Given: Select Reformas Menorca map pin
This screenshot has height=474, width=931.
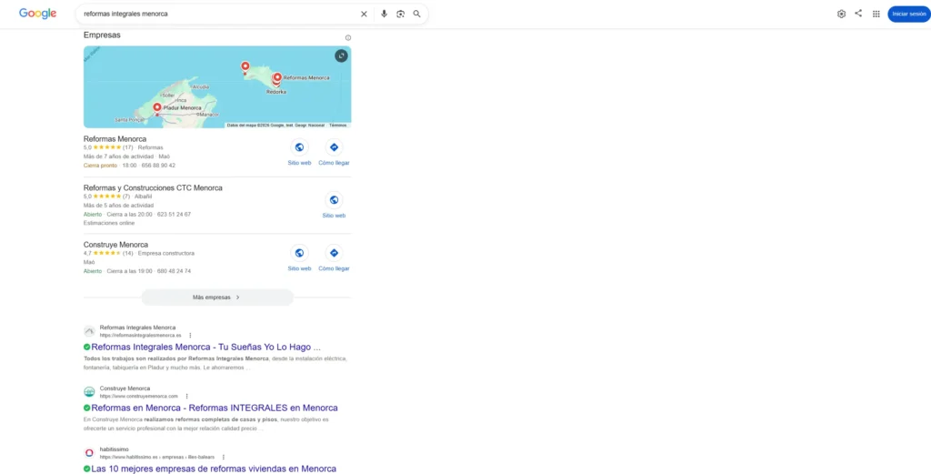Looking at the screenshot, I should (277, 77).
